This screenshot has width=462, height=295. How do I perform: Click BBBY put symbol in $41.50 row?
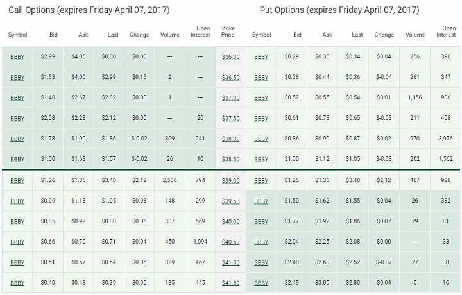click(x=261, y=283)
